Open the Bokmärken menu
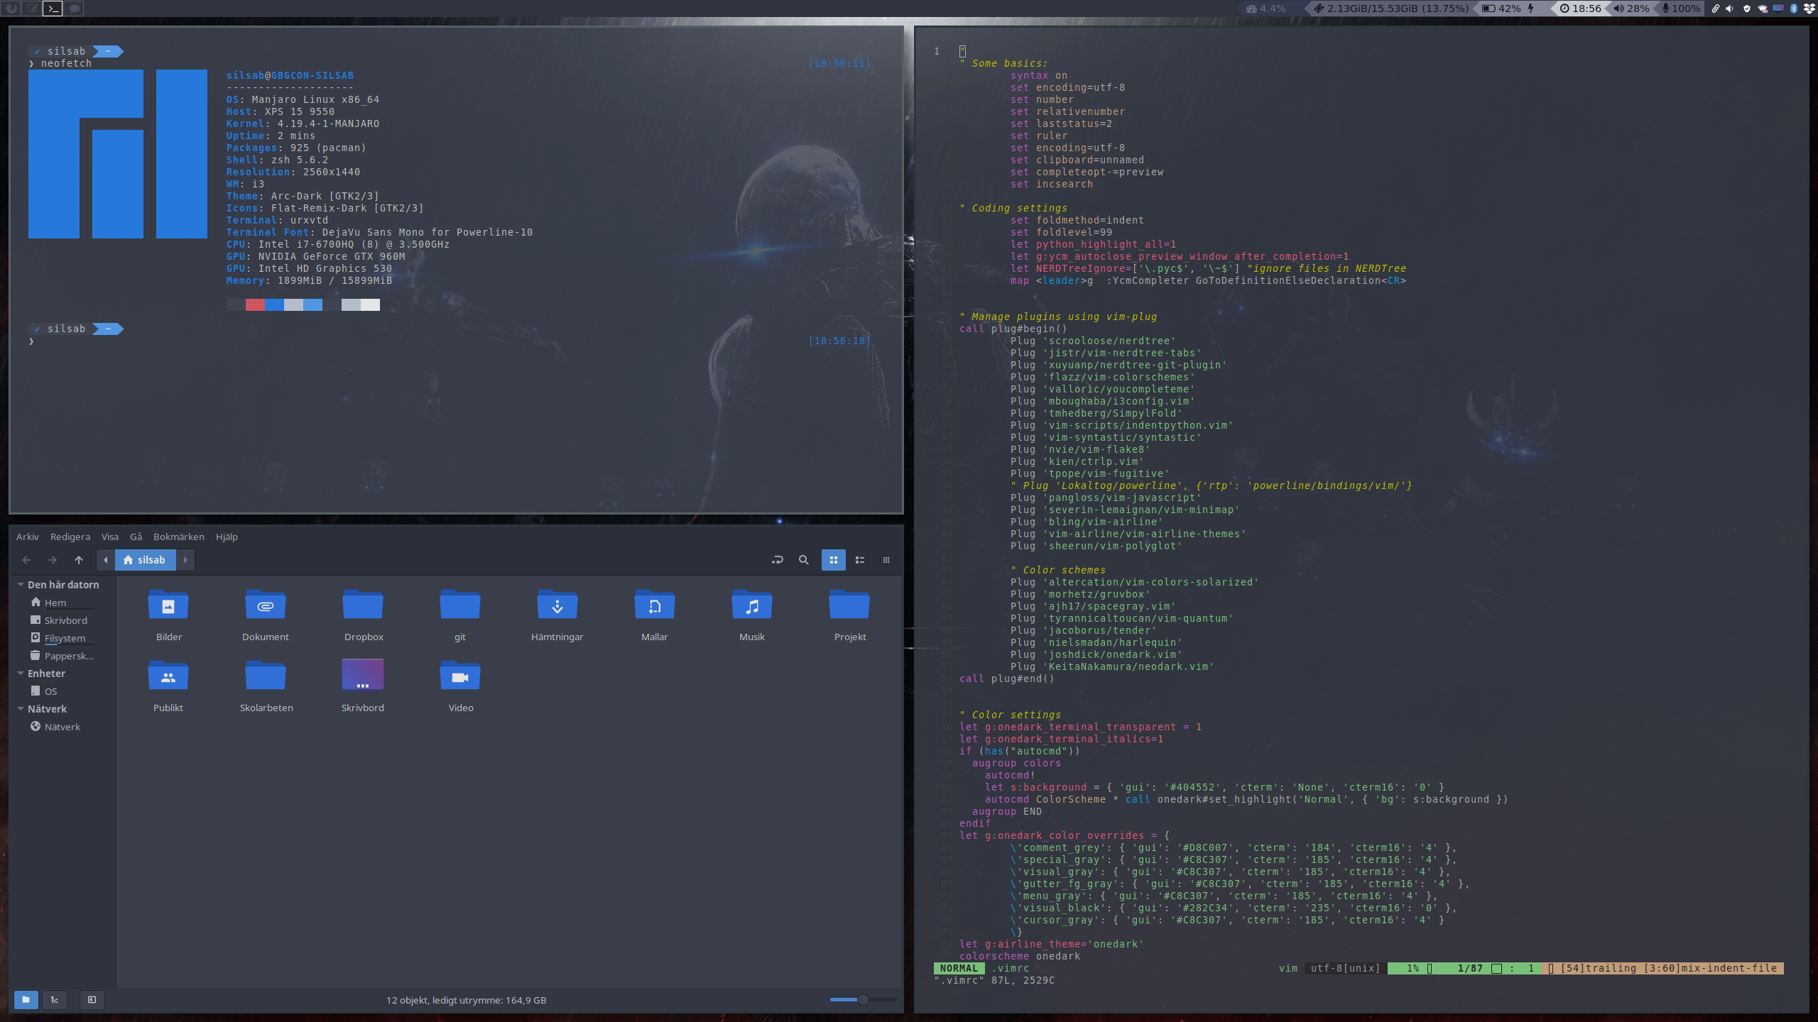This screenshot has height=1022, width=1818. point(178,537)
